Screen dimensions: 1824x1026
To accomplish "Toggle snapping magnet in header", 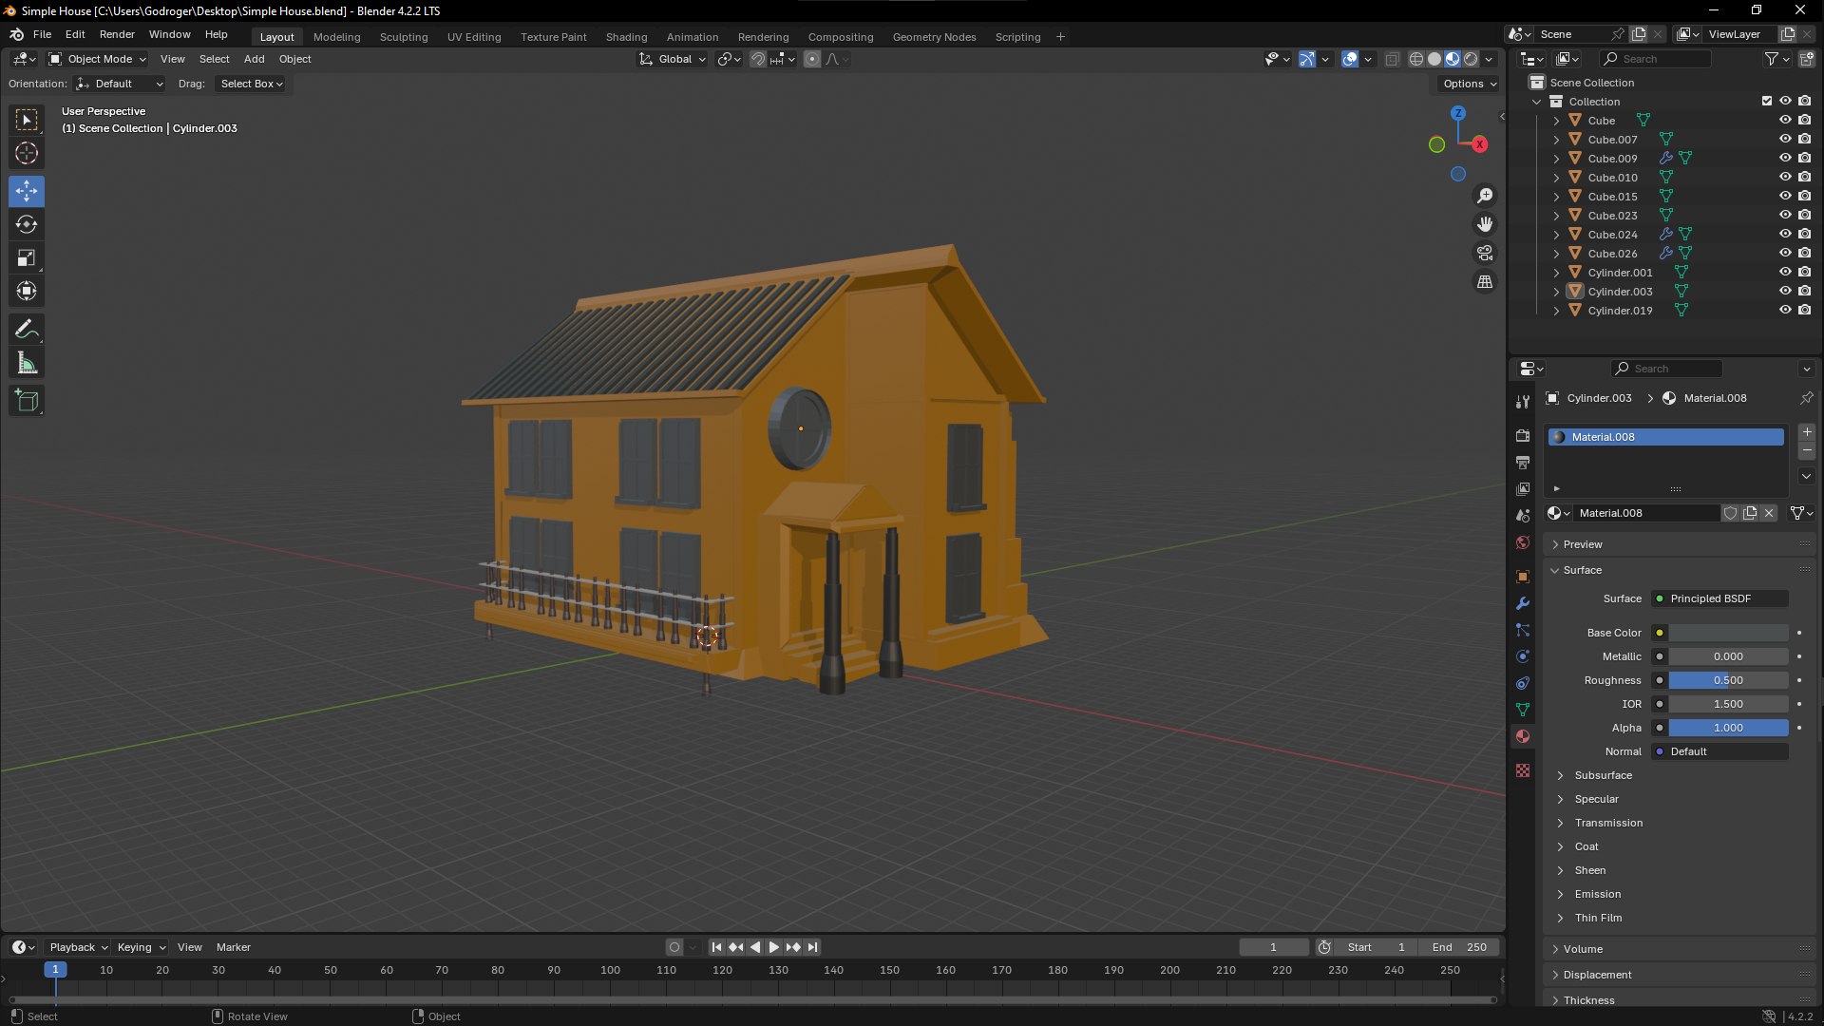I will (x=757, y=59).
